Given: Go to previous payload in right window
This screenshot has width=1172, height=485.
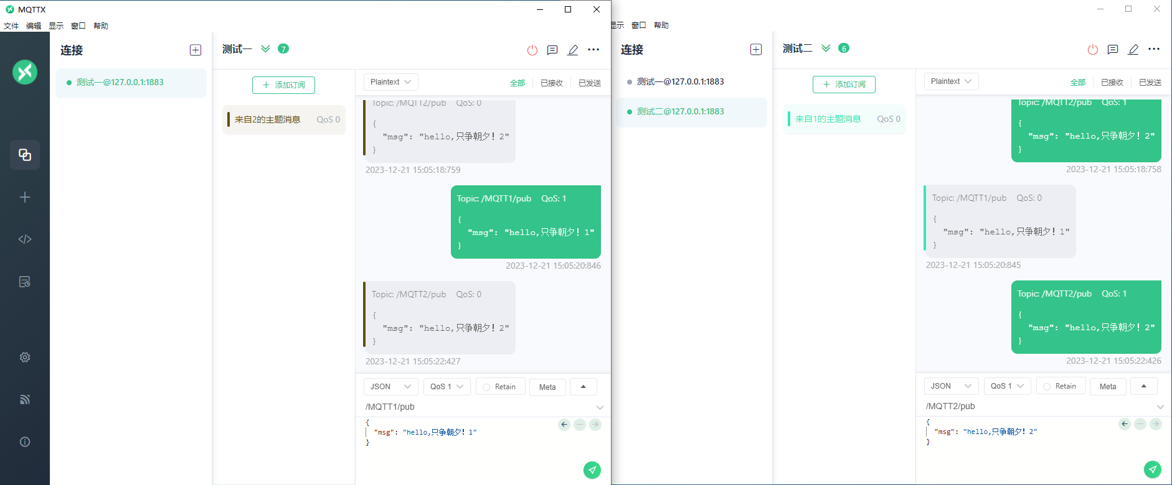Looking at the screenshot, I should coord(1125,424).
